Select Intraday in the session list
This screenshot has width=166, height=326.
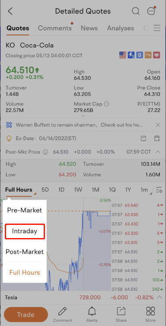point(24,231)
